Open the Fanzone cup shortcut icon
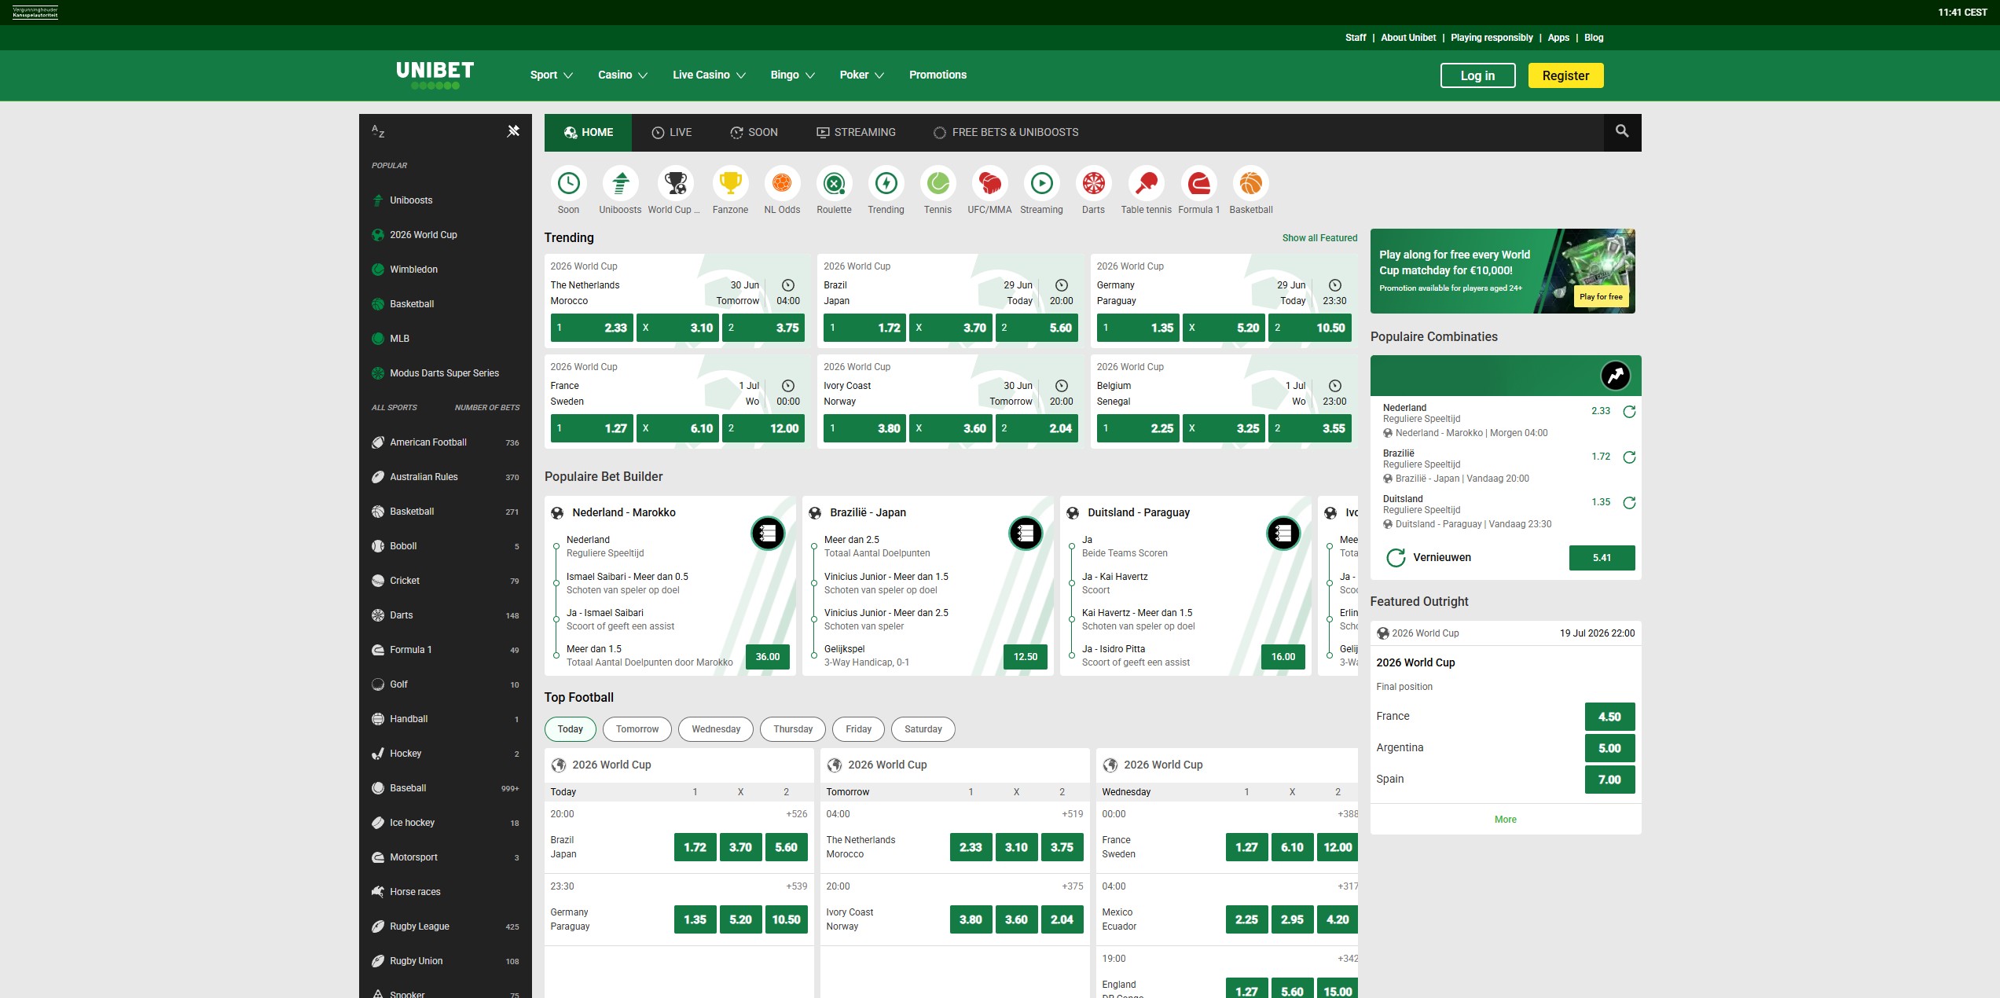This screenshot has width=2000, height=998. (x=730, y=183)
